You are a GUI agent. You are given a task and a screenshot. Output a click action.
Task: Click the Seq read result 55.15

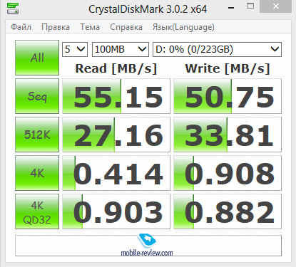tap(116, 96)
